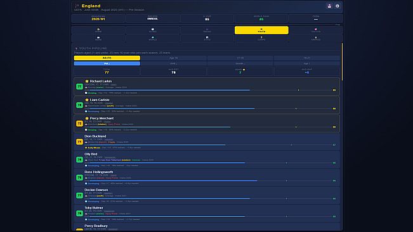Open Richard Larkin's player entry
This screenshot has width=413, height=232.
(207, 87)
